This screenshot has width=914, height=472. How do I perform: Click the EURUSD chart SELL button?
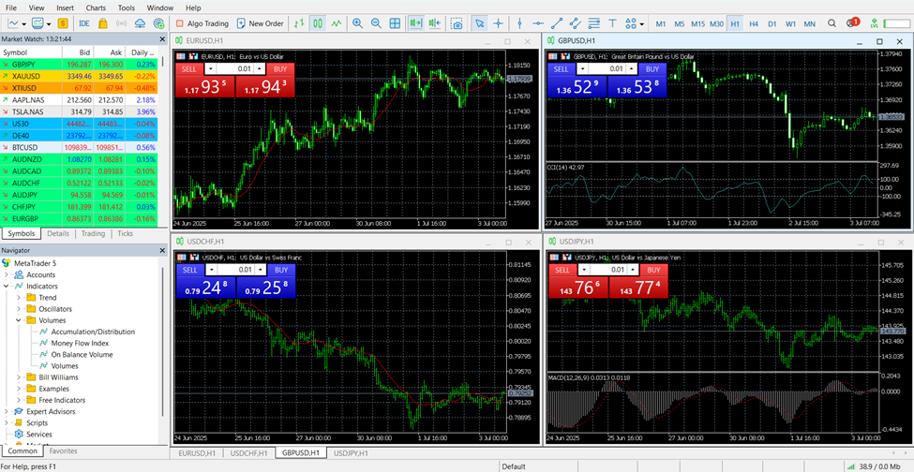[x=188, y=68]
